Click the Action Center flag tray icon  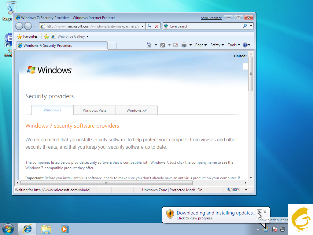274,229
